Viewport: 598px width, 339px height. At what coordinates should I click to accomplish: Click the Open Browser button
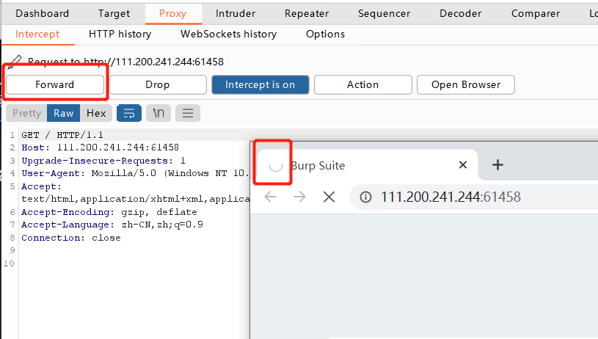click(465, 84)
